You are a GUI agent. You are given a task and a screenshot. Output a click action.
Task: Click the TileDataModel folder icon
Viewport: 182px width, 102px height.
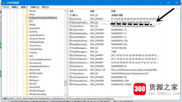point(27,42)
